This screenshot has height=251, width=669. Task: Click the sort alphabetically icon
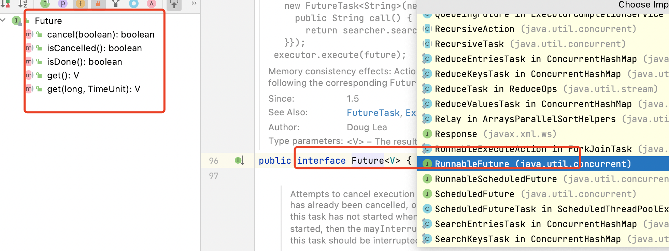click(x=22, y=3)
